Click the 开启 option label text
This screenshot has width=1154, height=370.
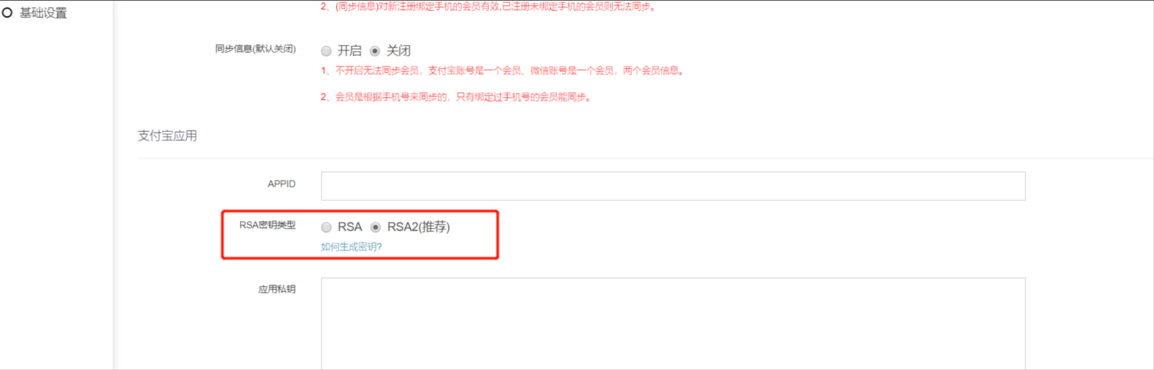(350, 51)
